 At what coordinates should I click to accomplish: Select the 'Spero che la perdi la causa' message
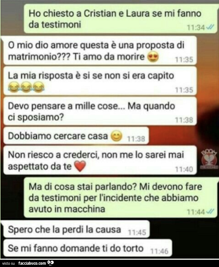(76, 229)
